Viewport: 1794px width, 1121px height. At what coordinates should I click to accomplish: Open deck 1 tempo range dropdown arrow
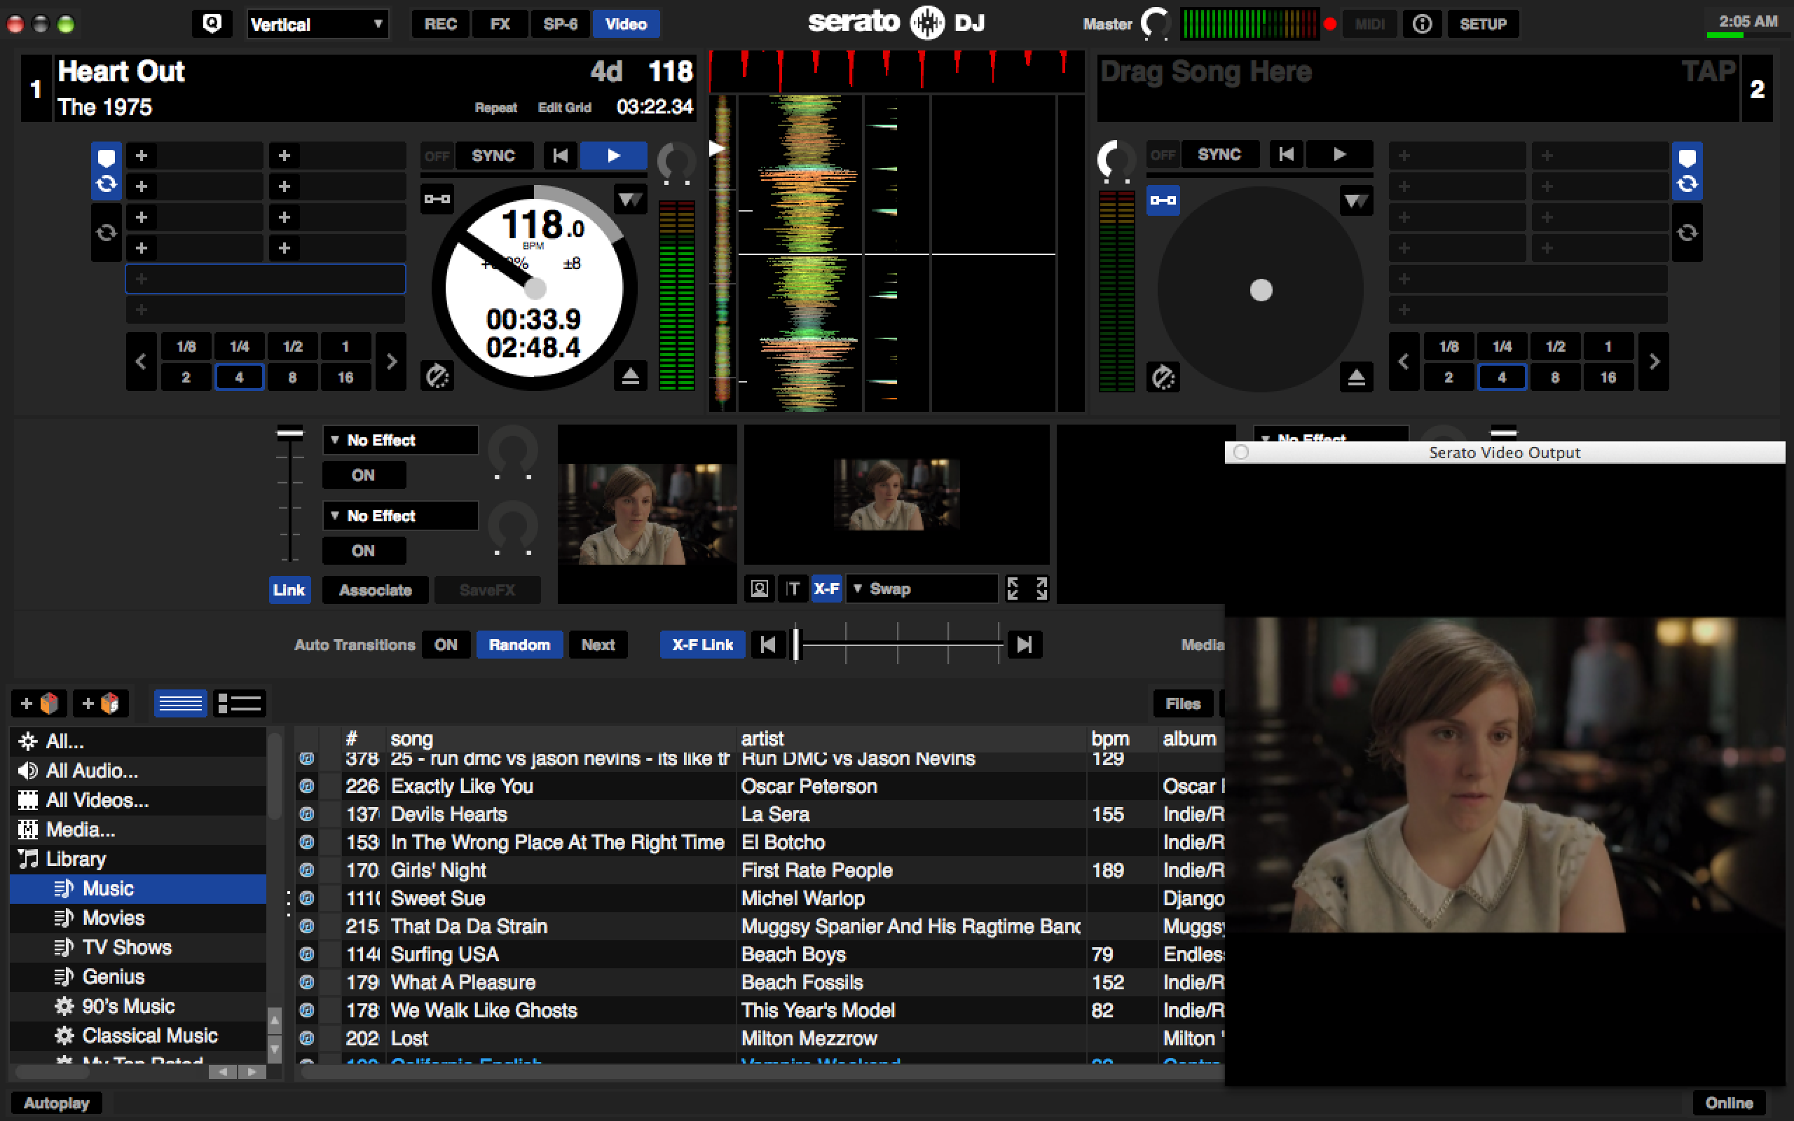[630, 200]
